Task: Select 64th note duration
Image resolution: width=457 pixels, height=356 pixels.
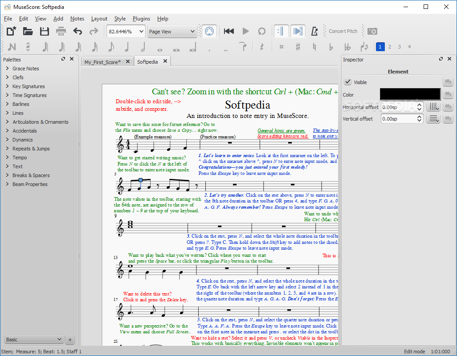Action: (x=45, y=47)
